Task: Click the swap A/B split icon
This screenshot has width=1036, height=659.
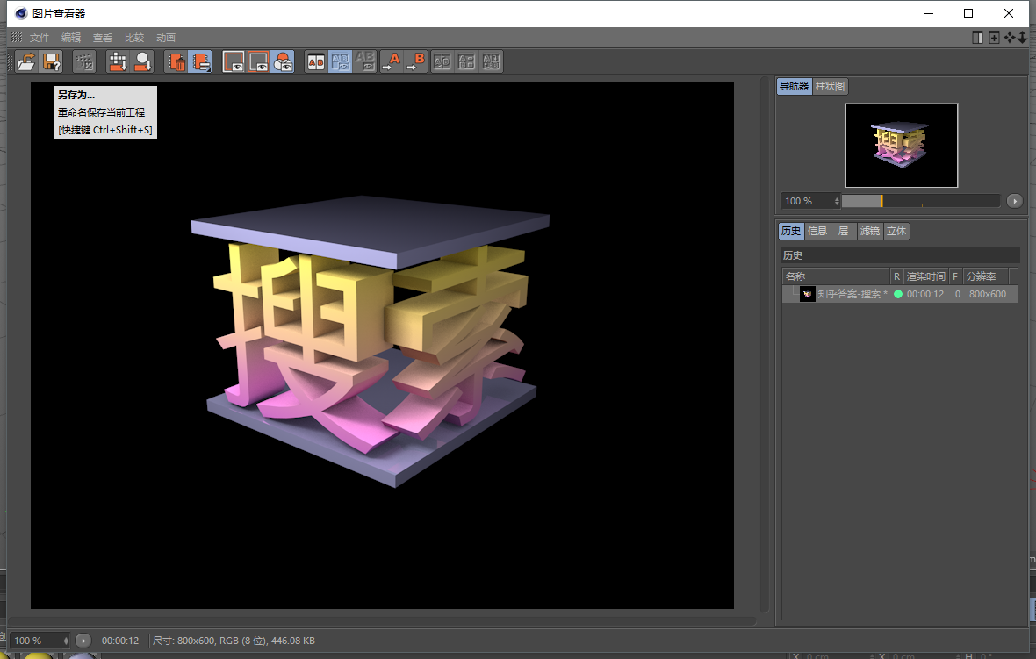Action: (442, 61)
